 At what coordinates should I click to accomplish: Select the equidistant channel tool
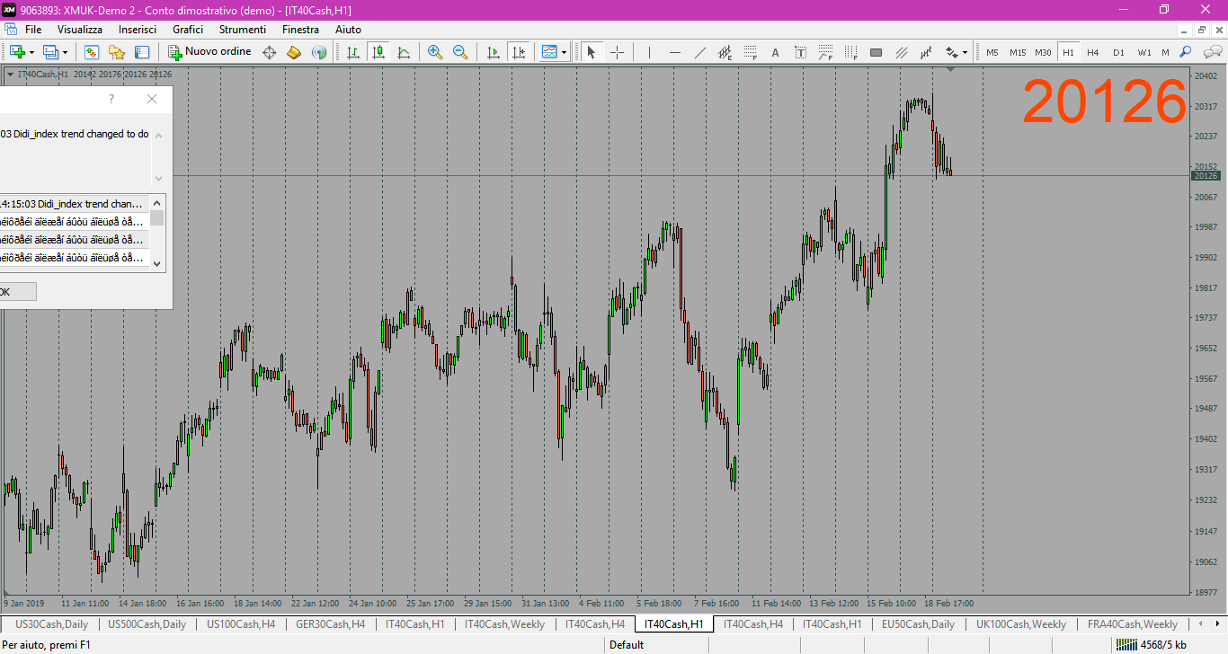725,52
